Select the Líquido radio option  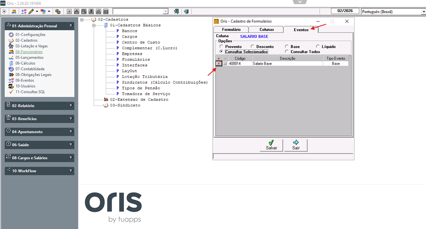pyautogui.click(x=318, y=47)
